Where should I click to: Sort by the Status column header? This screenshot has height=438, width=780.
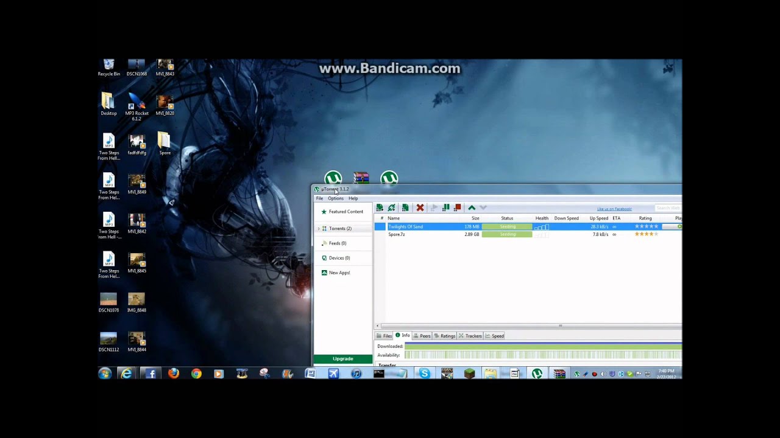tap(507, 218)
